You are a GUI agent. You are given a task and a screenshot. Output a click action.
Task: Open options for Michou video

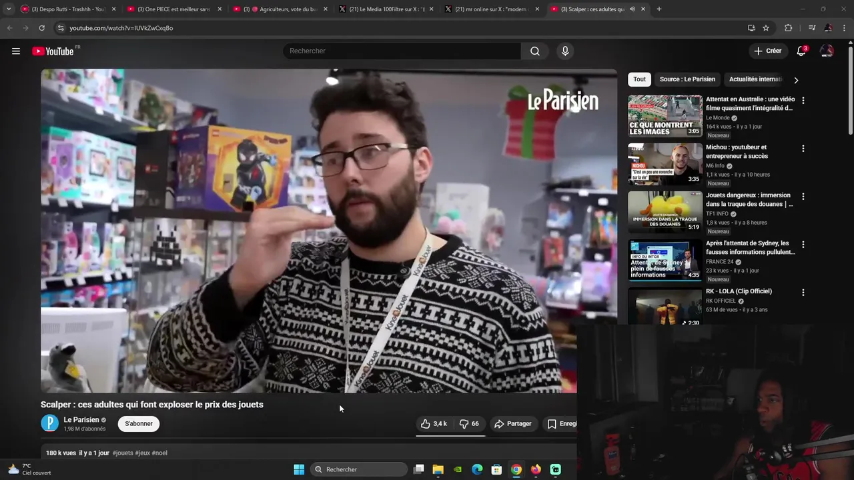point(803,149)
